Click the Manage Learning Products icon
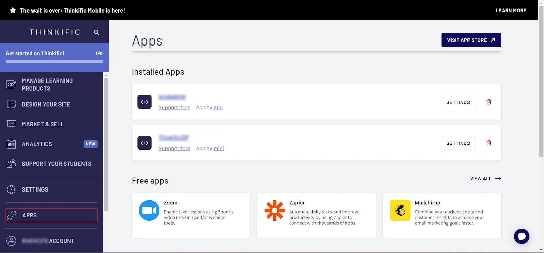 click(11, 84)
